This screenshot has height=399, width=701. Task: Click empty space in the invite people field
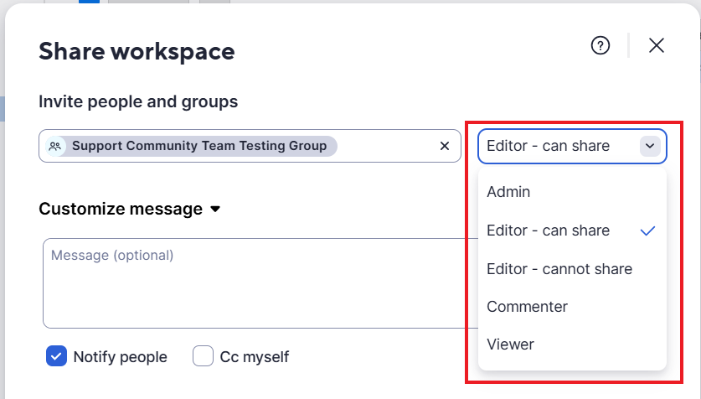pos(387,146)
